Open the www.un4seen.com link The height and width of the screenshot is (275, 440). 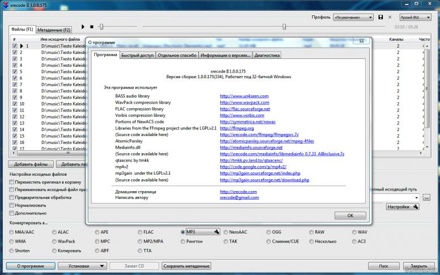point(244,96)
